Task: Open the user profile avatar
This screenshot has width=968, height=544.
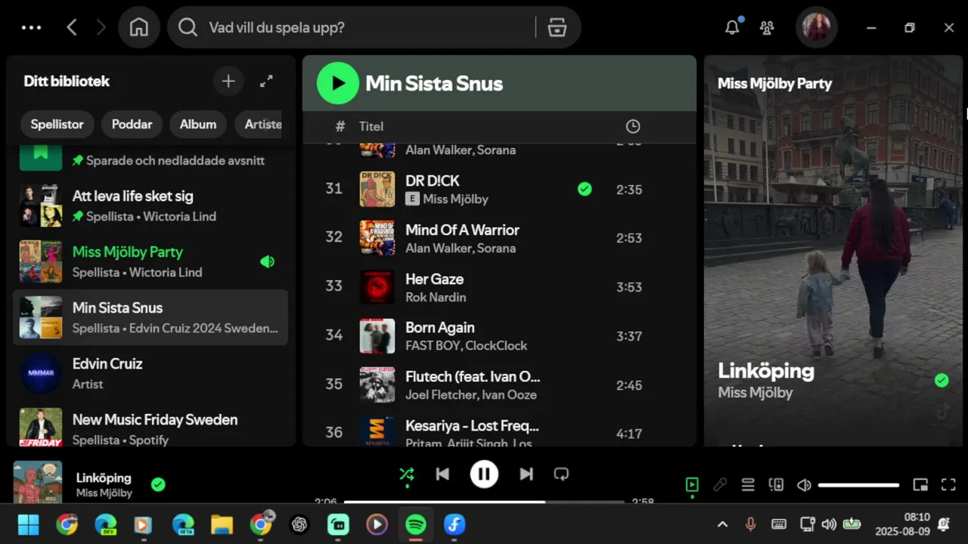Action: pos(816,28)
